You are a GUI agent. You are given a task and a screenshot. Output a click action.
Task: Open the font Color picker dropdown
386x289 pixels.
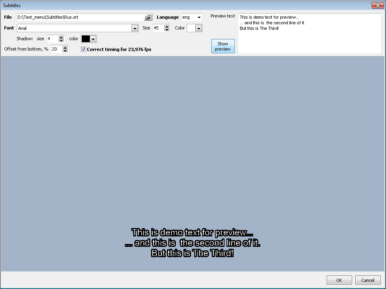[x=199, y=28]
